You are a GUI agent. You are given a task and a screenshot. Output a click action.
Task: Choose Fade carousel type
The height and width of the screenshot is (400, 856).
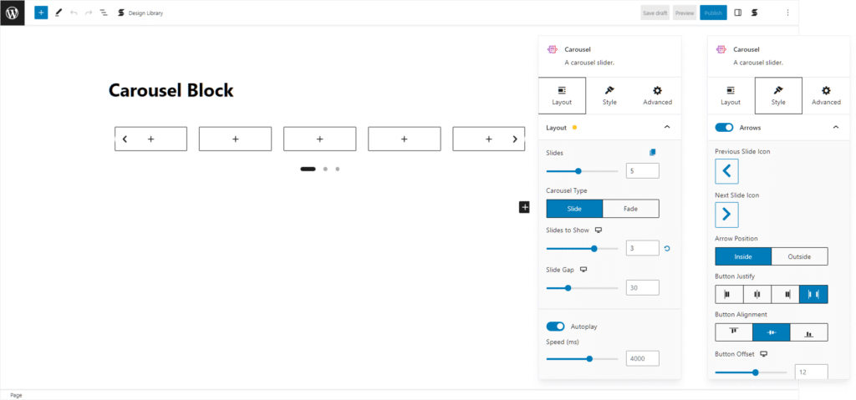630,209
